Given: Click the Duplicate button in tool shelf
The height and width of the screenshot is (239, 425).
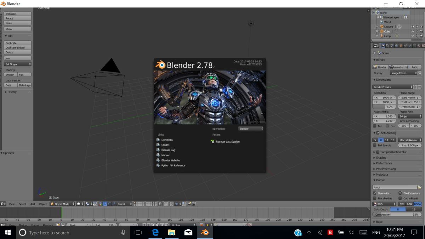Looking at the screenshot, I should [18, 43].
